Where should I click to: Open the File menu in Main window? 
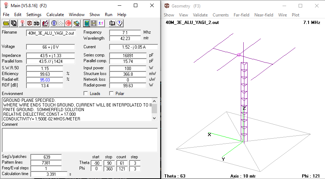6,15
